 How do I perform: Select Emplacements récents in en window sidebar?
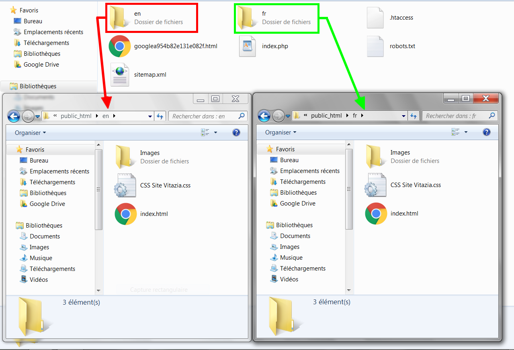(54, 171)
